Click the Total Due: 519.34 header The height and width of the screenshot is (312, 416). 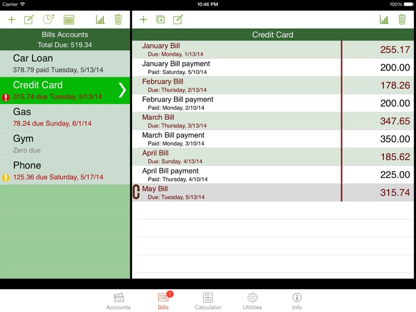pos(65,45)
